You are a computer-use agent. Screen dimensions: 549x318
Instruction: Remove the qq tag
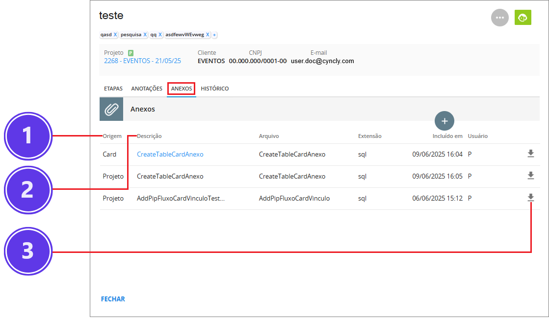[160, 35]
